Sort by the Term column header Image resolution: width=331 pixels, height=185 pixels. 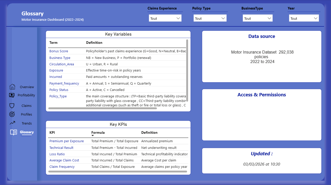coord(53,43)
